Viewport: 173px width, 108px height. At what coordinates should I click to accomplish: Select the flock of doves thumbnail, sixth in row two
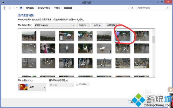click(x=123, y=48)
